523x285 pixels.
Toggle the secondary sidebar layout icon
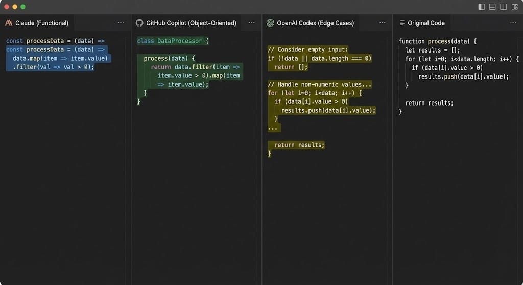pos(504,7)
